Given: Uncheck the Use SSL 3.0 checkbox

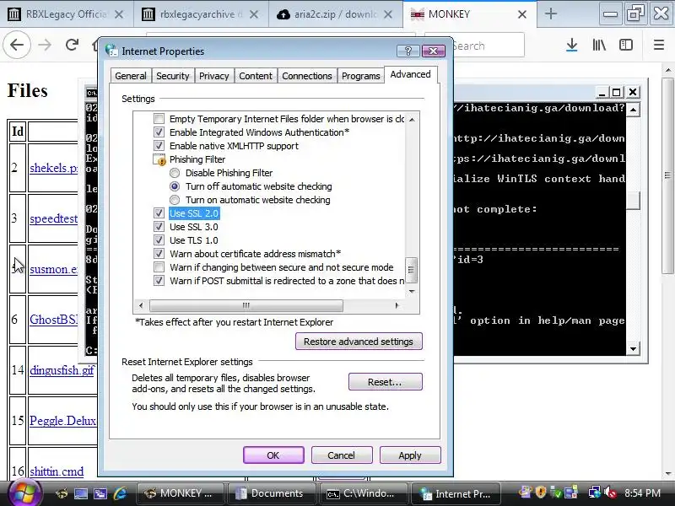Looking at the screenshot, I should tap(159, 226).
